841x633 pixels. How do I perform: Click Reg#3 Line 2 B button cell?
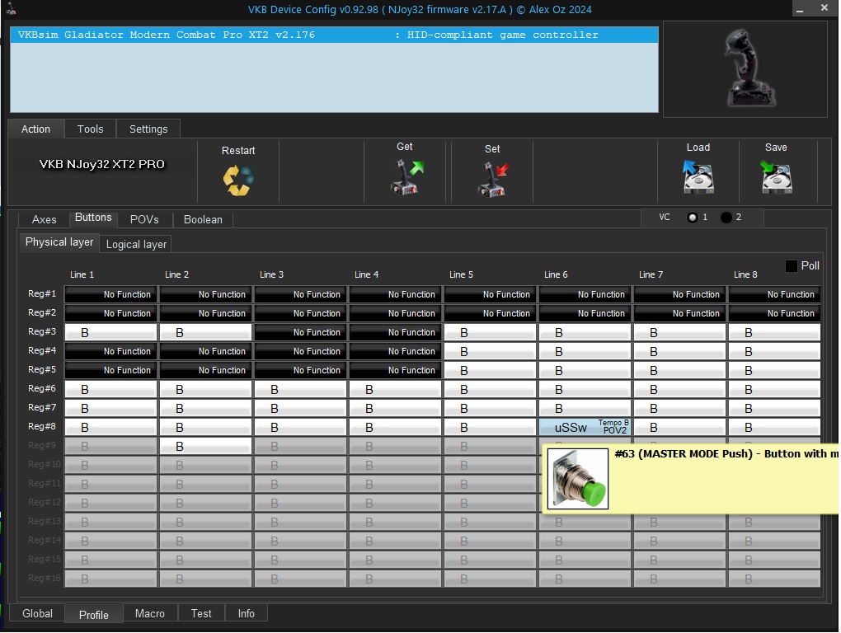205,332
